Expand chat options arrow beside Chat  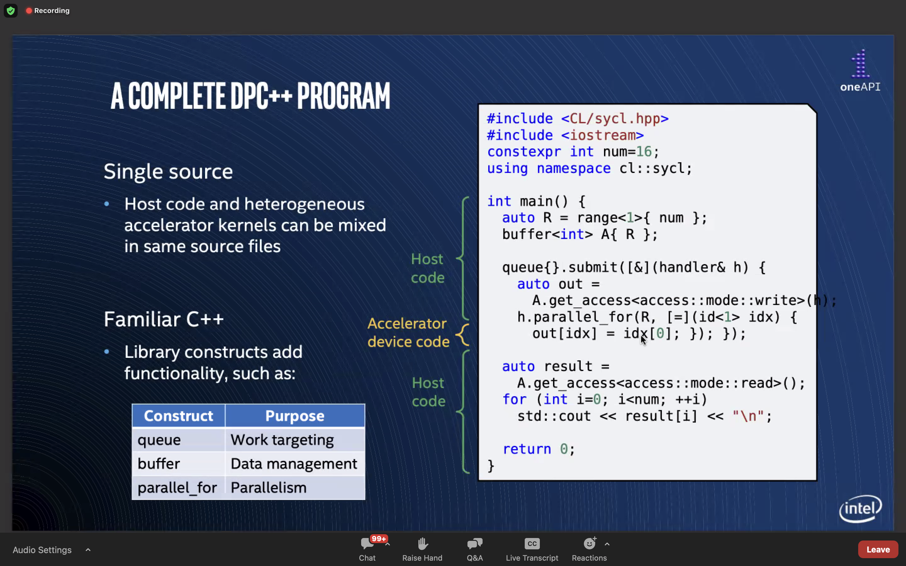click(x=388, y=544)
